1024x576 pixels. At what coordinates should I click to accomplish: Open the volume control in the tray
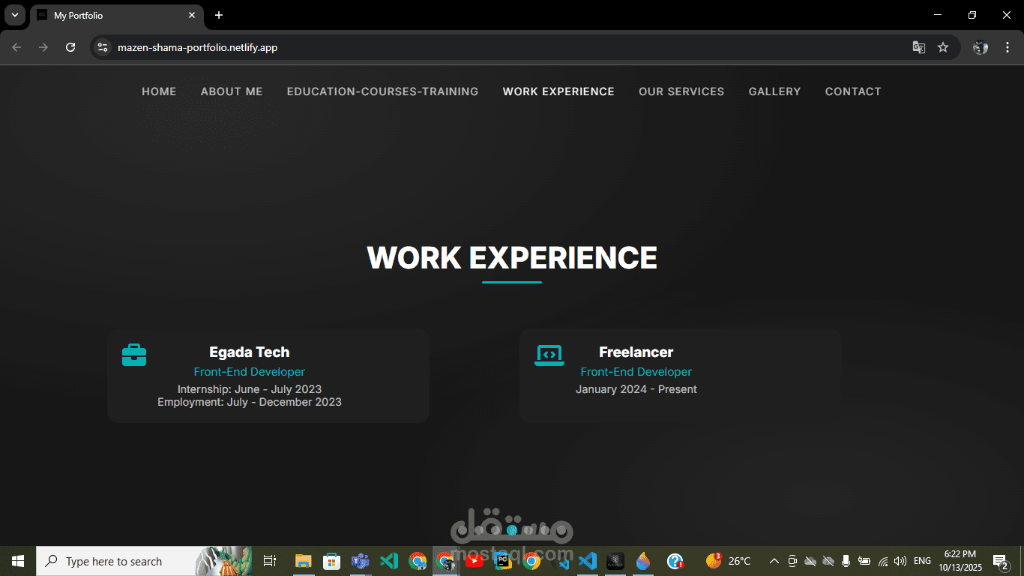point(900,561)
